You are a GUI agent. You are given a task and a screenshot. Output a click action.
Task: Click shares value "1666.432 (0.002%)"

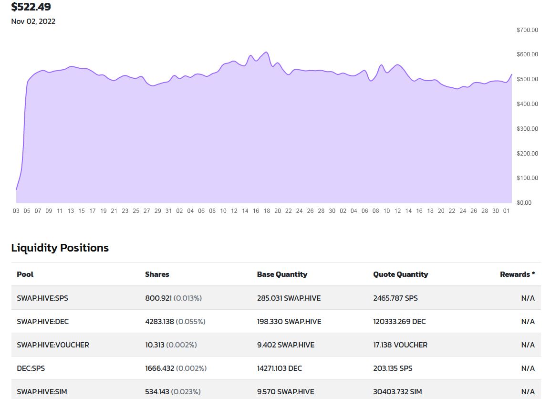click(176, 368)
